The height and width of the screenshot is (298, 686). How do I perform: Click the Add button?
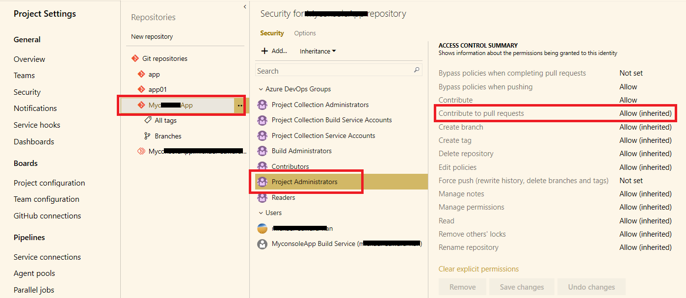coord(274,51)
